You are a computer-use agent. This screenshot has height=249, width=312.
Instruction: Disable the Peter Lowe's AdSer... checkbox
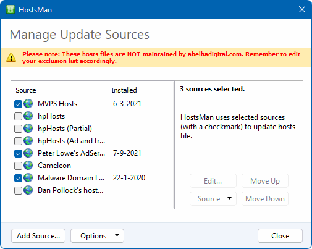pos(18,153)
